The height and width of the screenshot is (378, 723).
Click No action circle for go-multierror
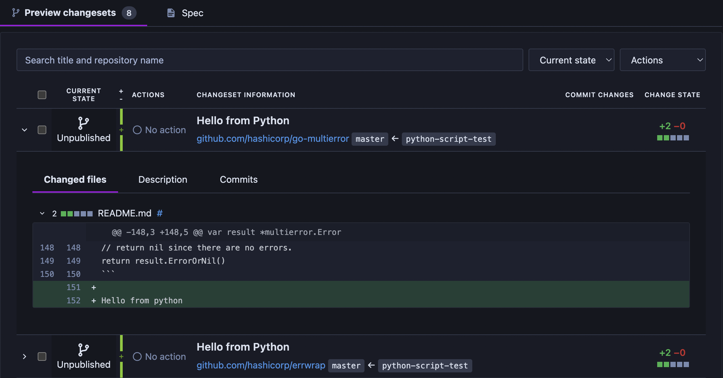coord(137,130)
